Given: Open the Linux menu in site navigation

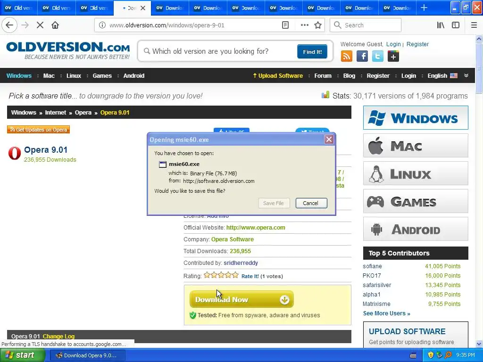Looking at the screenshot, I should 74,76.
